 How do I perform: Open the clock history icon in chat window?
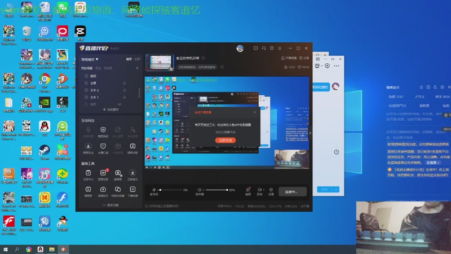point(336,152)
